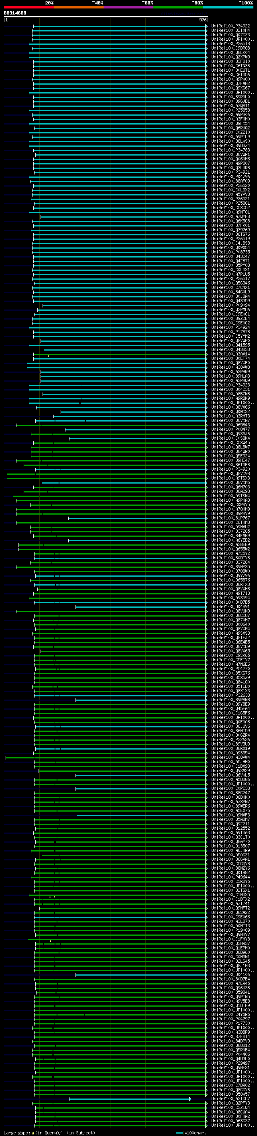Open the UniRef100_P34922 hit
The image size is (257, 1136).
point(230,26)
